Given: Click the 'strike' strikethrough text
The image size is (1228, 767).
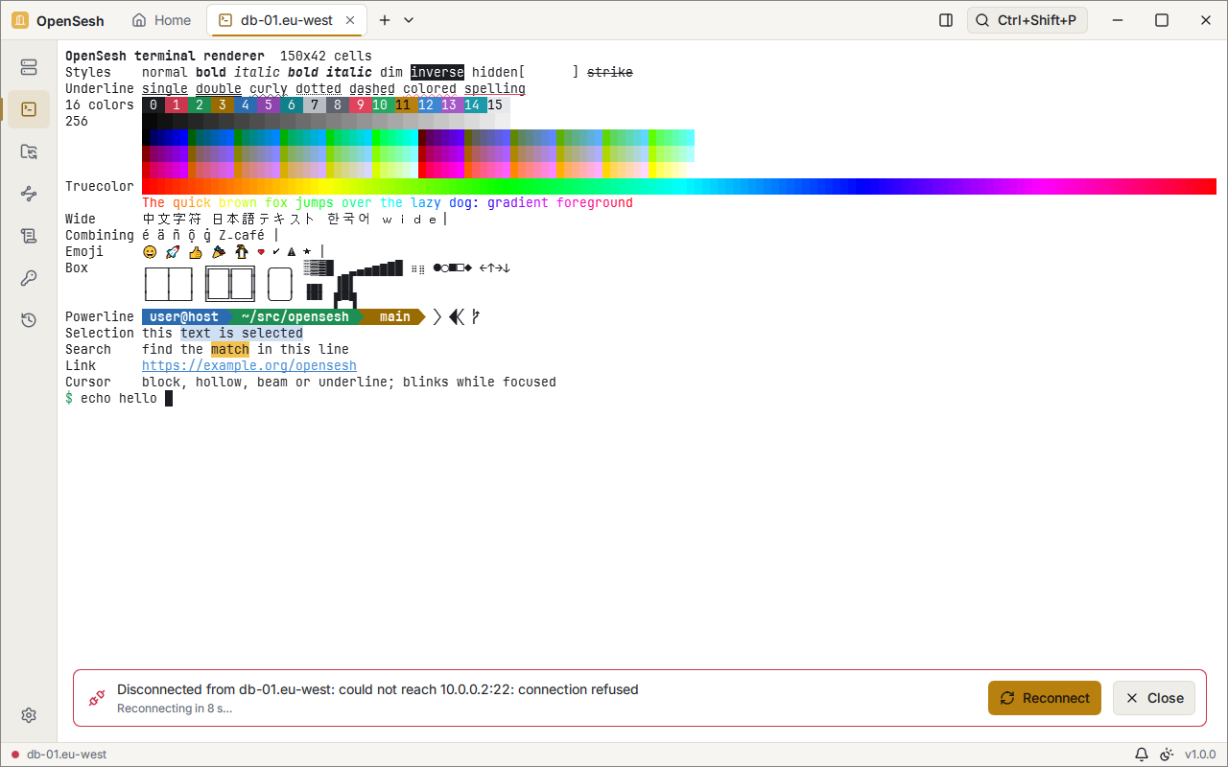Looking at the screenshot, I should [x=610, y=73].
